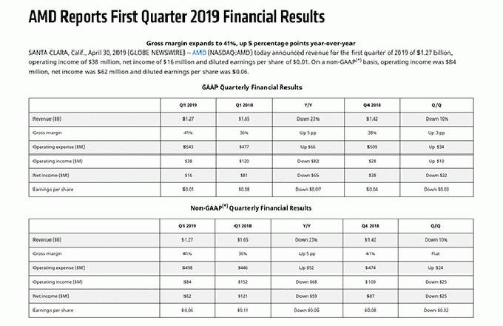
Task: Click the main headline about First Quarter 2019
Action: (166, 15)
